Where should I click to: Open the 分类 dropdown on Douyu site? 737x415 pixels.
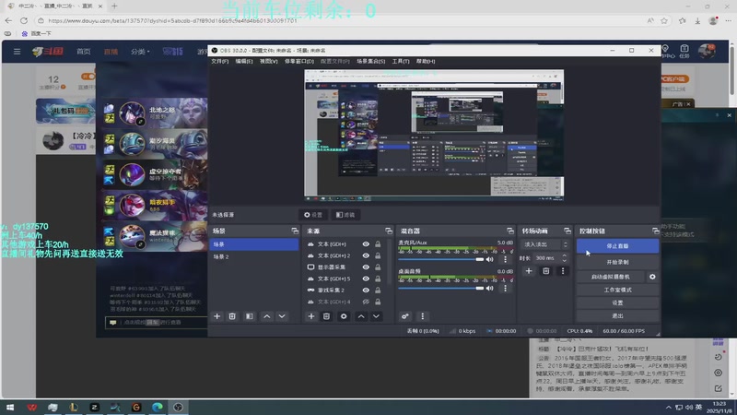coord(140,52)
